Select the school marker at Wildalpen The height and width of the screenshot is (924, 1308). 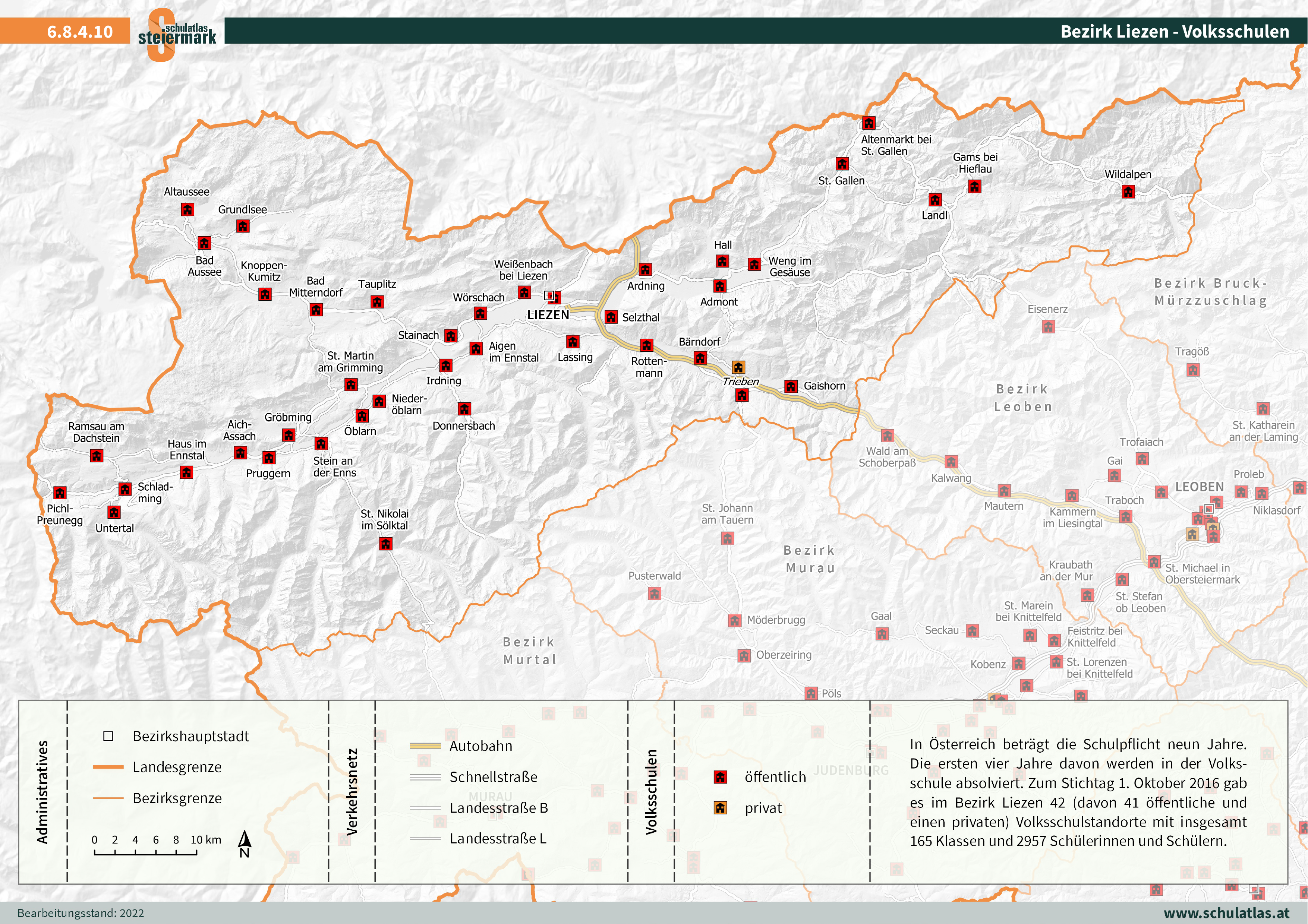1128,192
